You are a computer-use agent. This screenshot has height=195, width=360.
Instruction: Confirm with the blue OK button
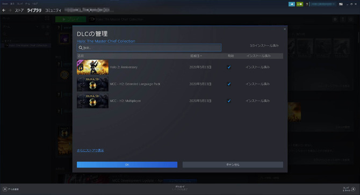click(127, 164)
